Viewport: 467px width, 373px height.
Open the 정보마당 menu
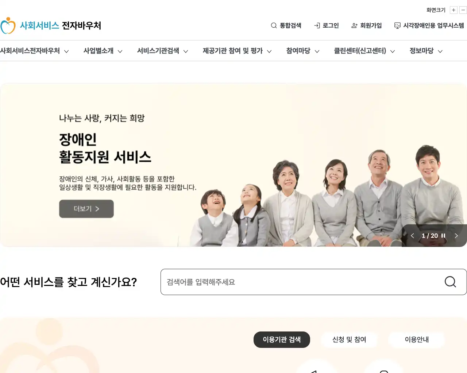point(426,51)
